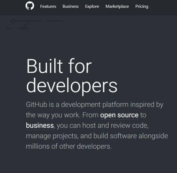Go to the Business nav link
Screen dimensions: 177x173
click(71, 6)
